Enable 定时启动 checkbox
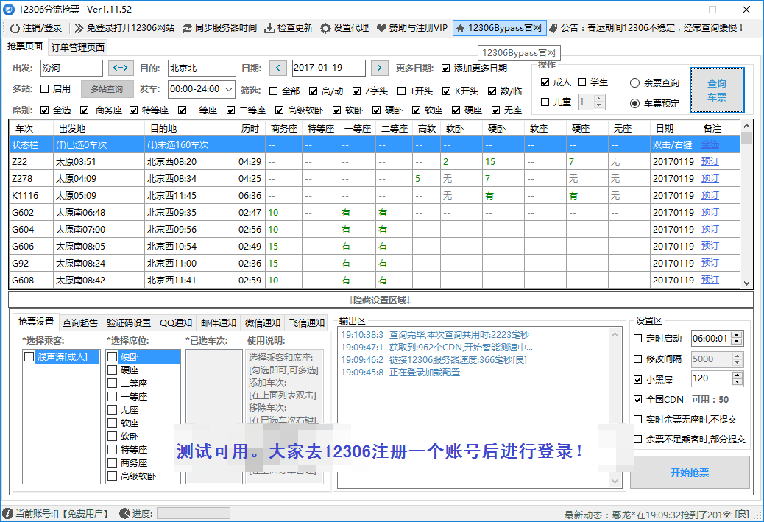Image resolution: width=764 pixels, height=522 pixels. coord(638,338)
